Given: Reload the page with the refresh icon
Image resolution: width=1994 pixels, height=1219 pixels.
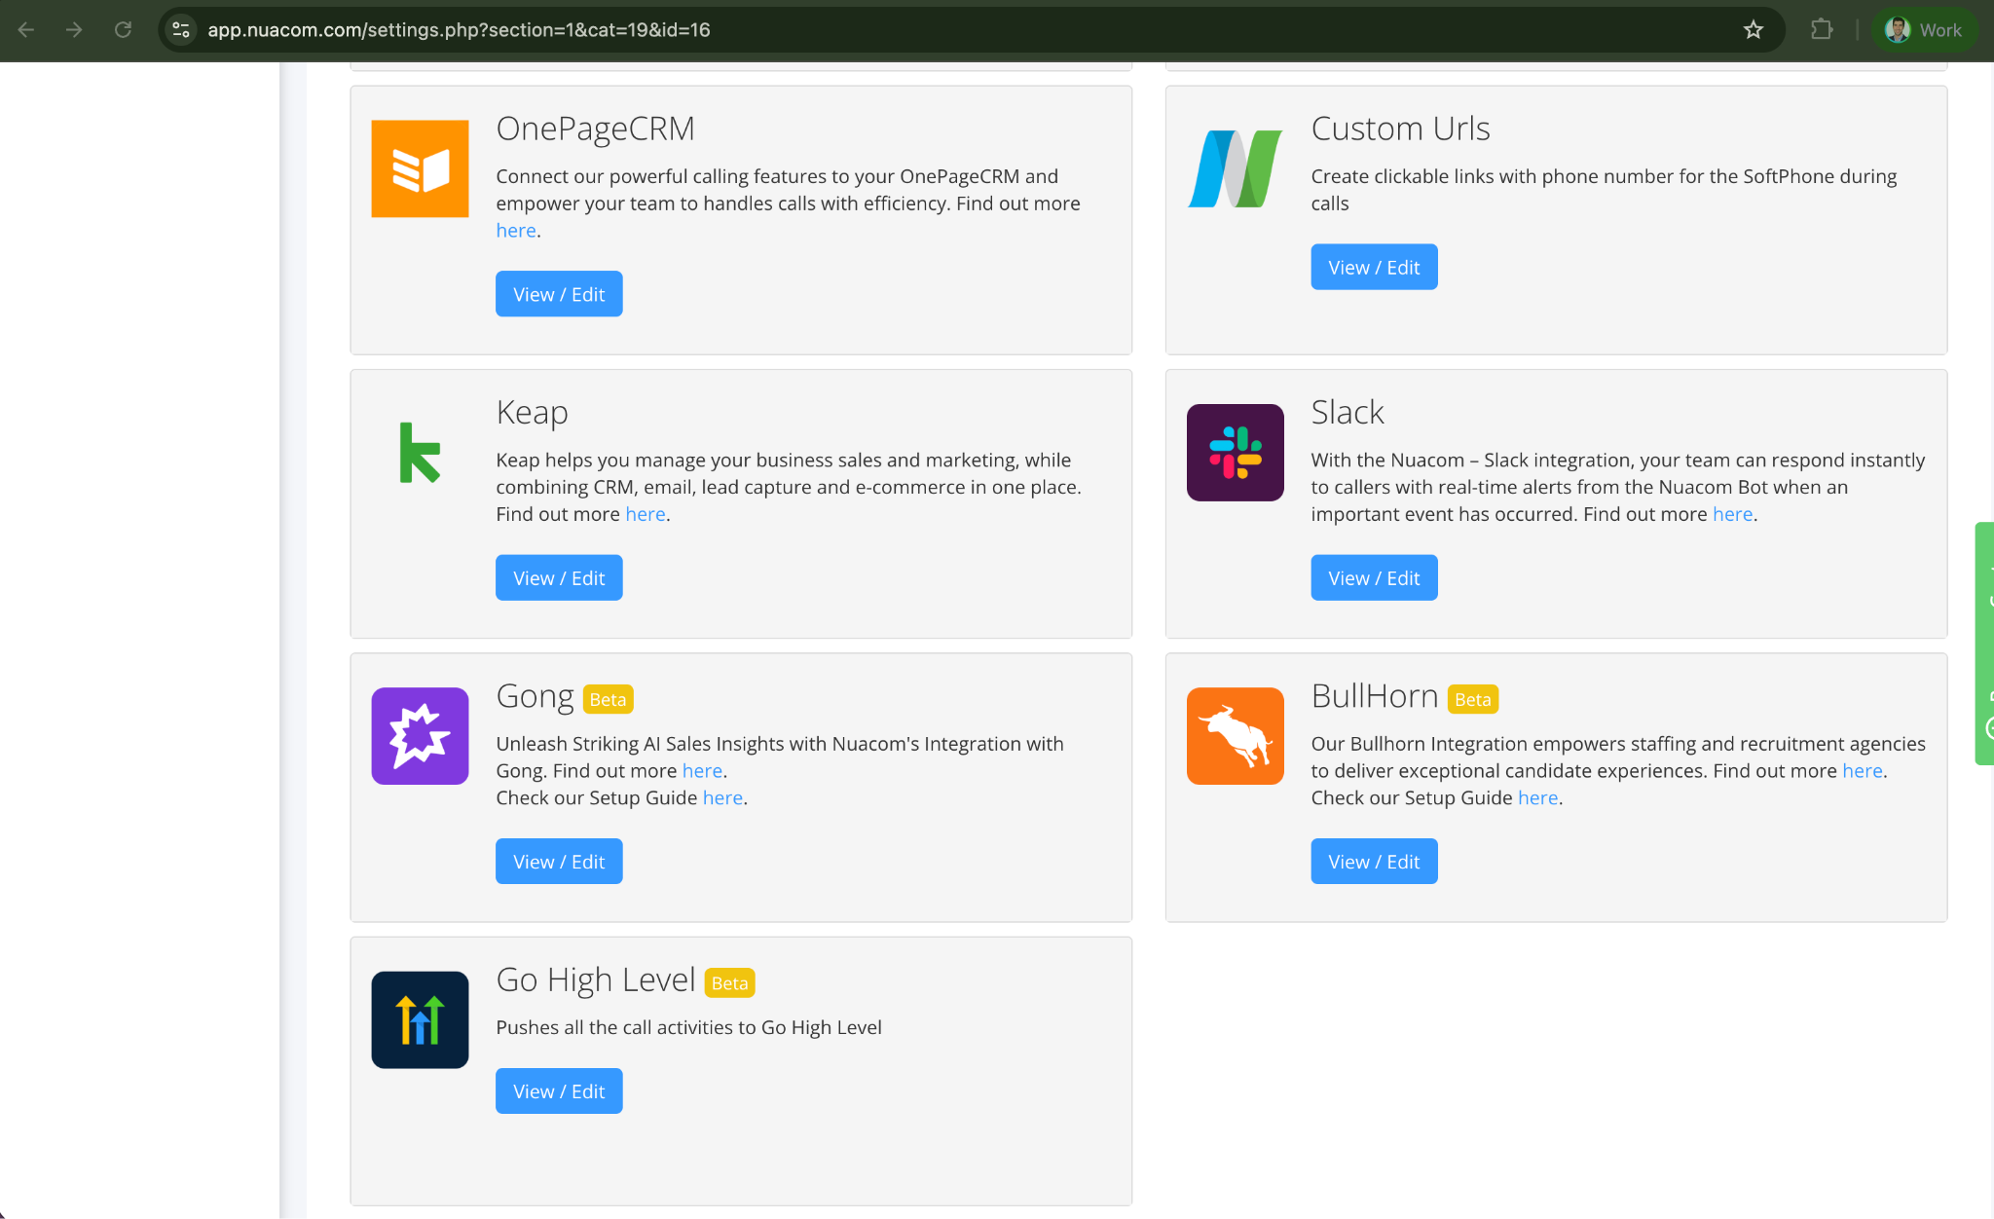Looking at the screenshot, I should click(x=123, y=29).
